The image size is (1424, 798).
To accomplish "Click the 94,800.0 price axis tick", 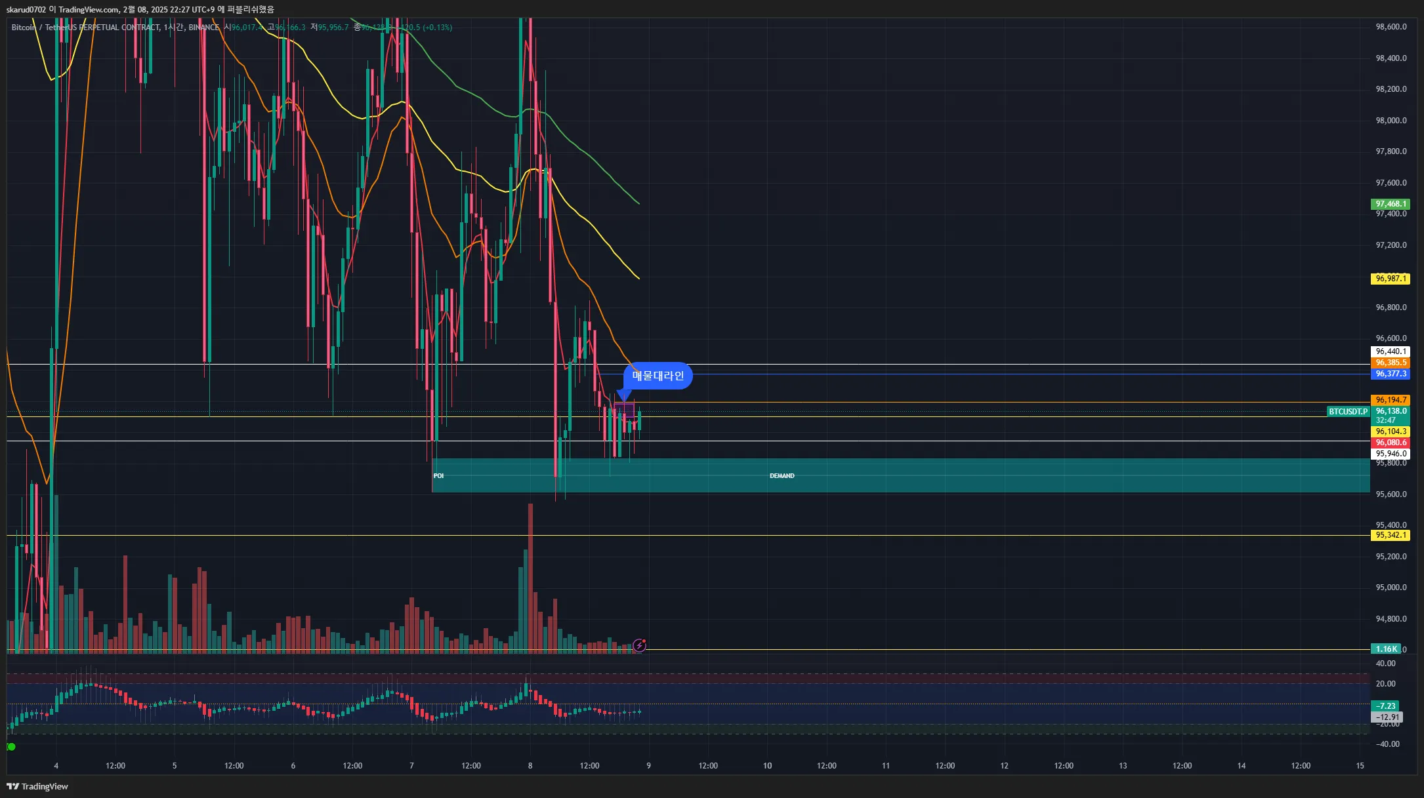I will [x=1391, y=619].
